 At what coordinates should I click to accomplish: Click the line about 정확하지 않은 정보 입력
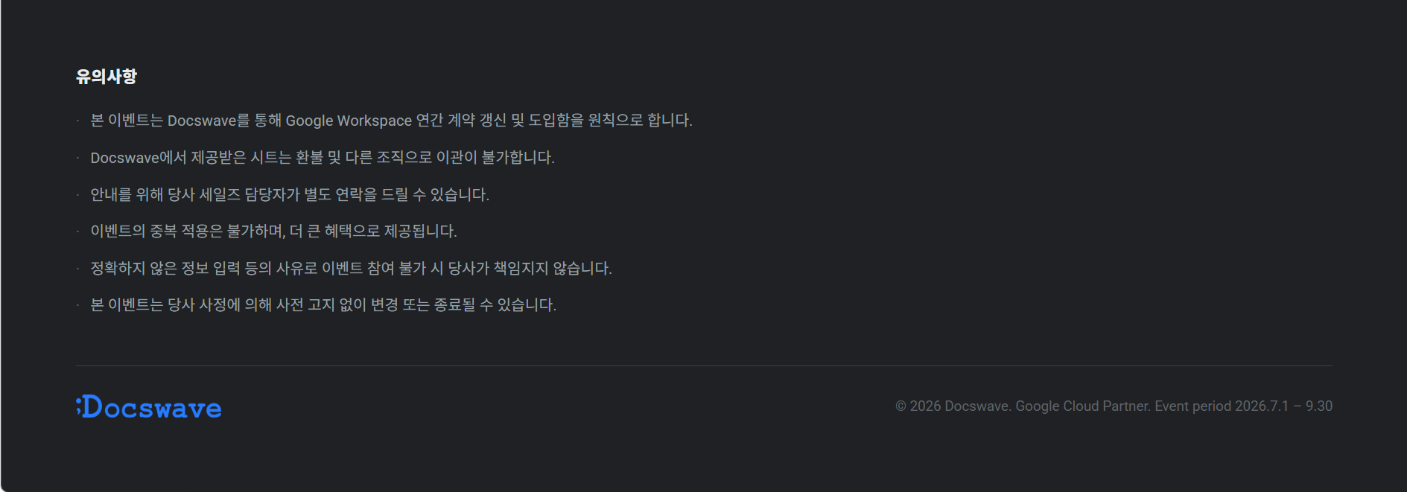pos(351,269)
